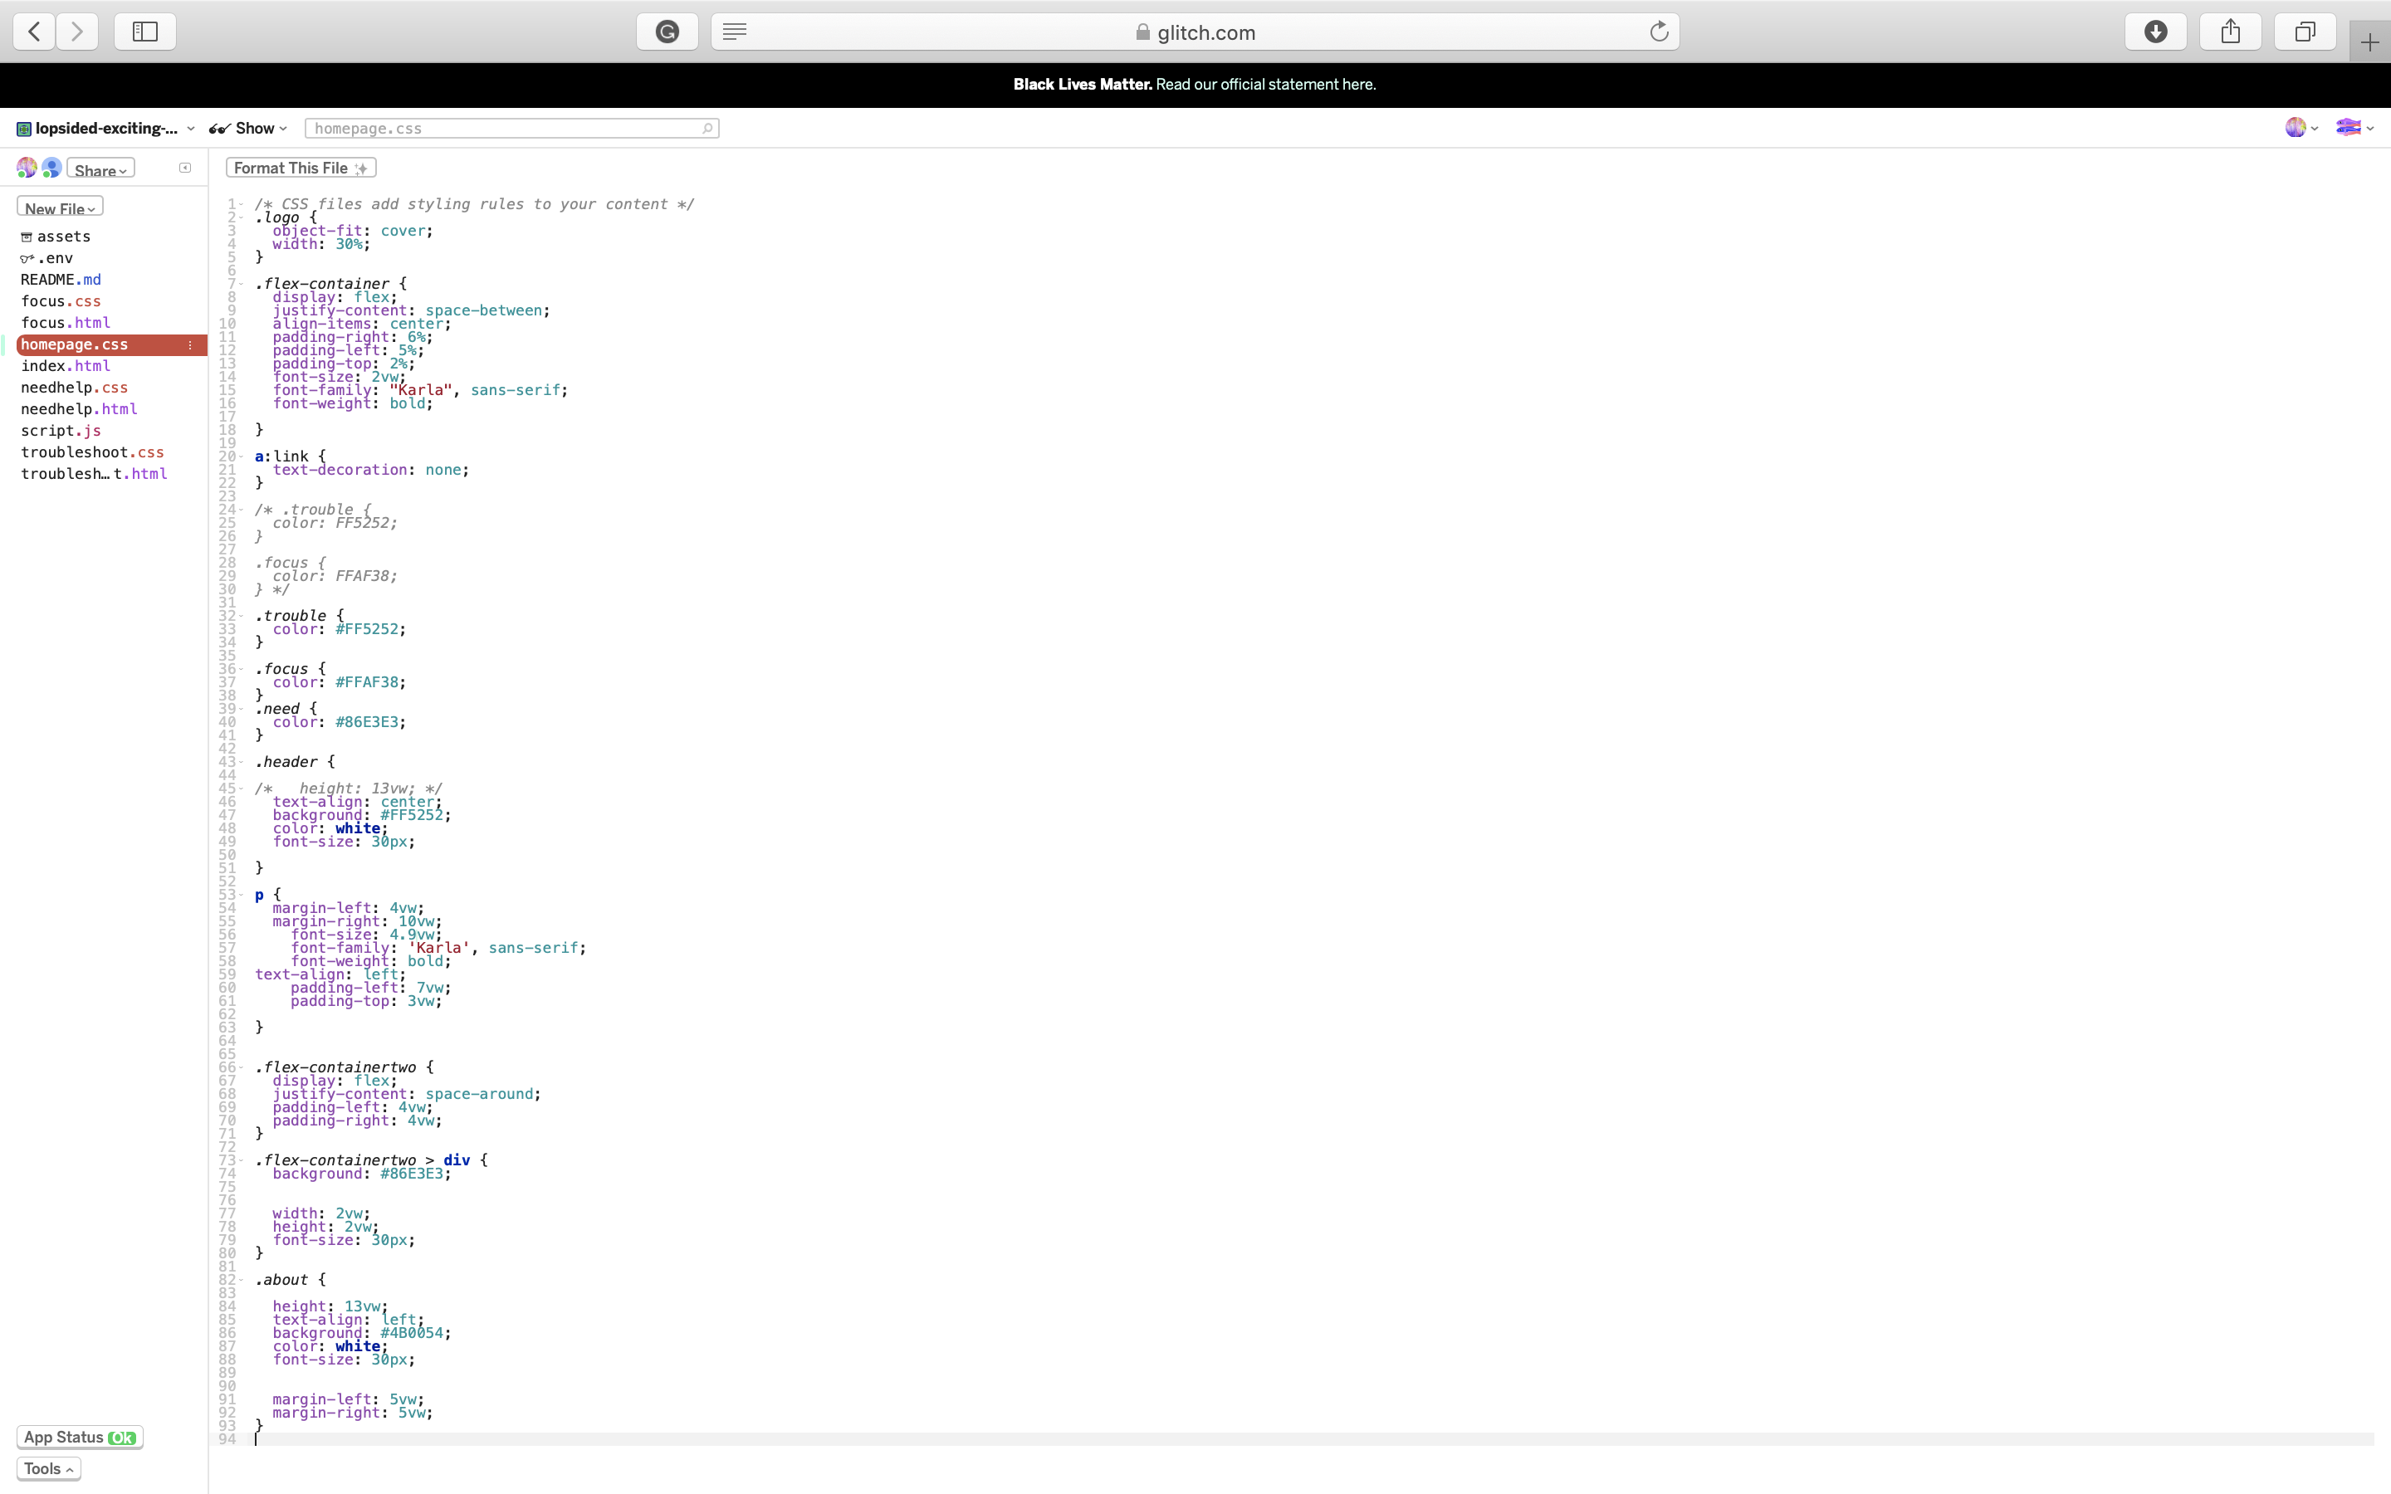Open index.html in the file list
This screenshot has width=2391, height=1494.
[66, 365]
